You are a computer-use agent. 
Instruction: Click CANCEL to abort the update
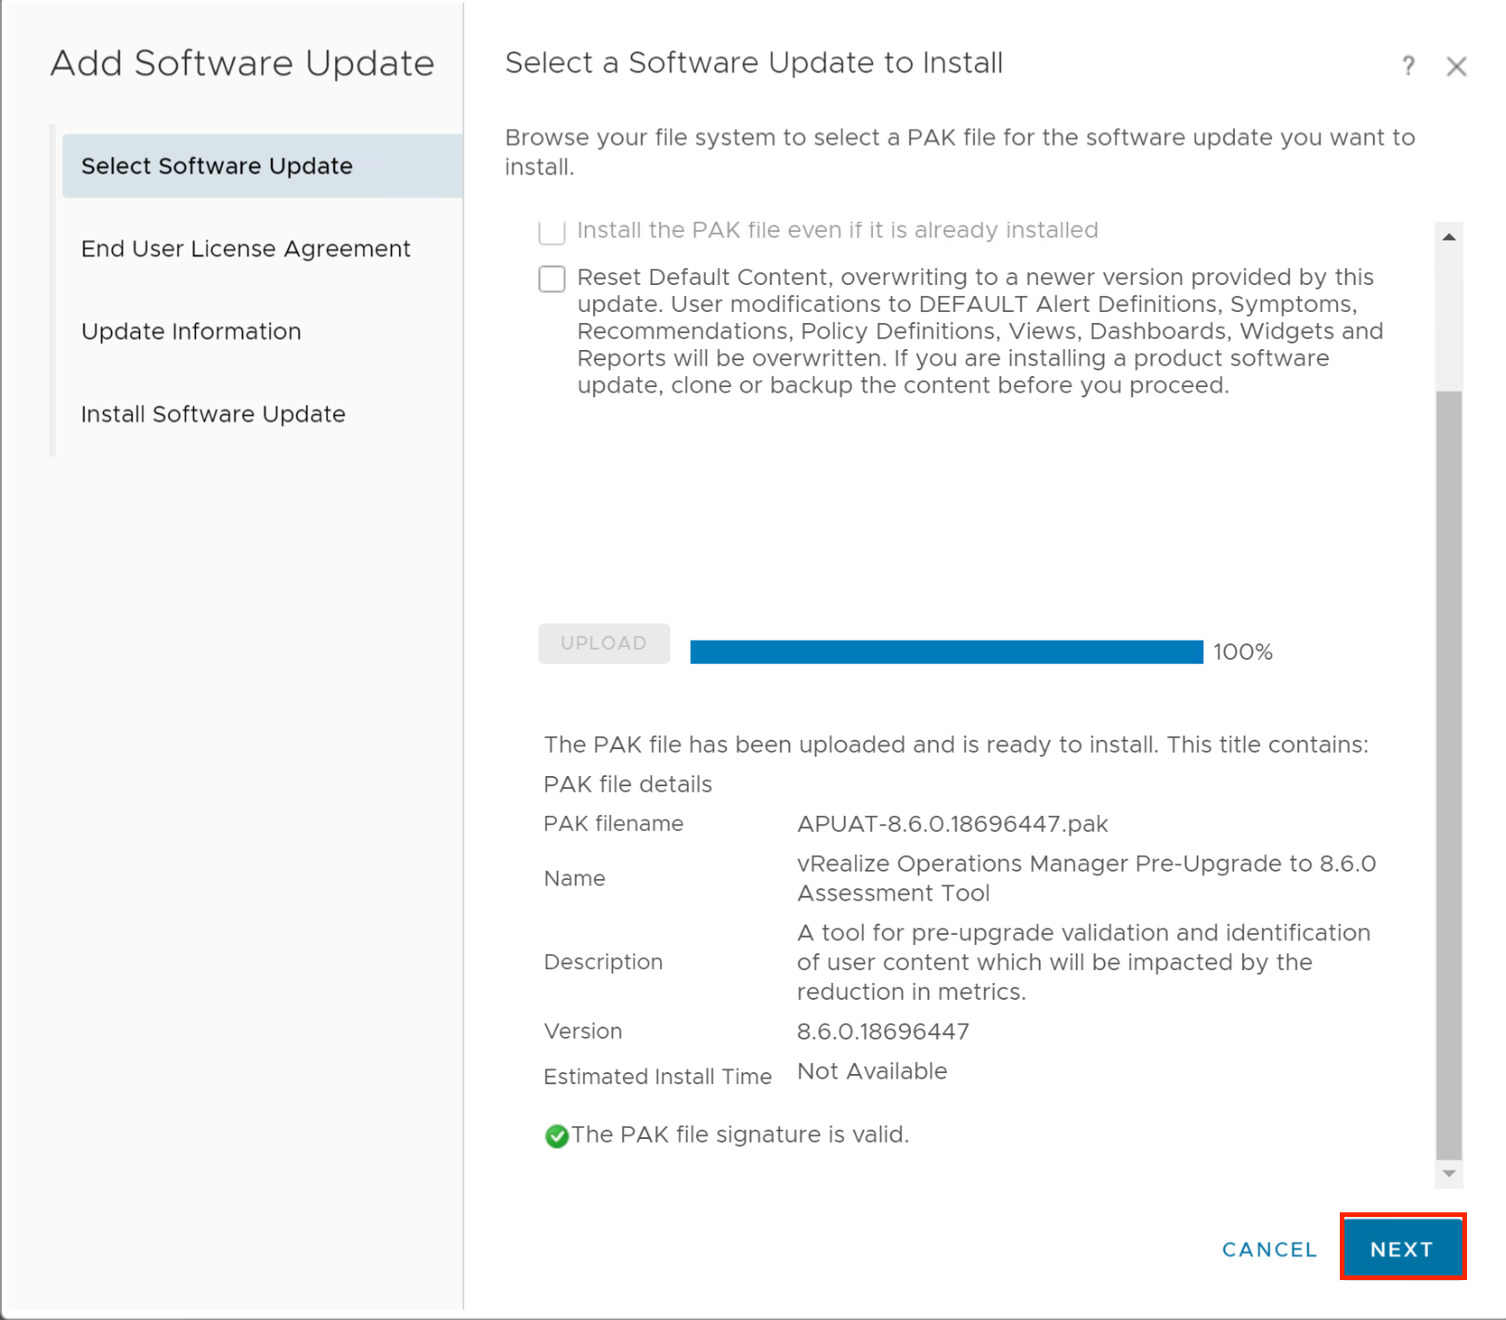click(1269, 1249)
